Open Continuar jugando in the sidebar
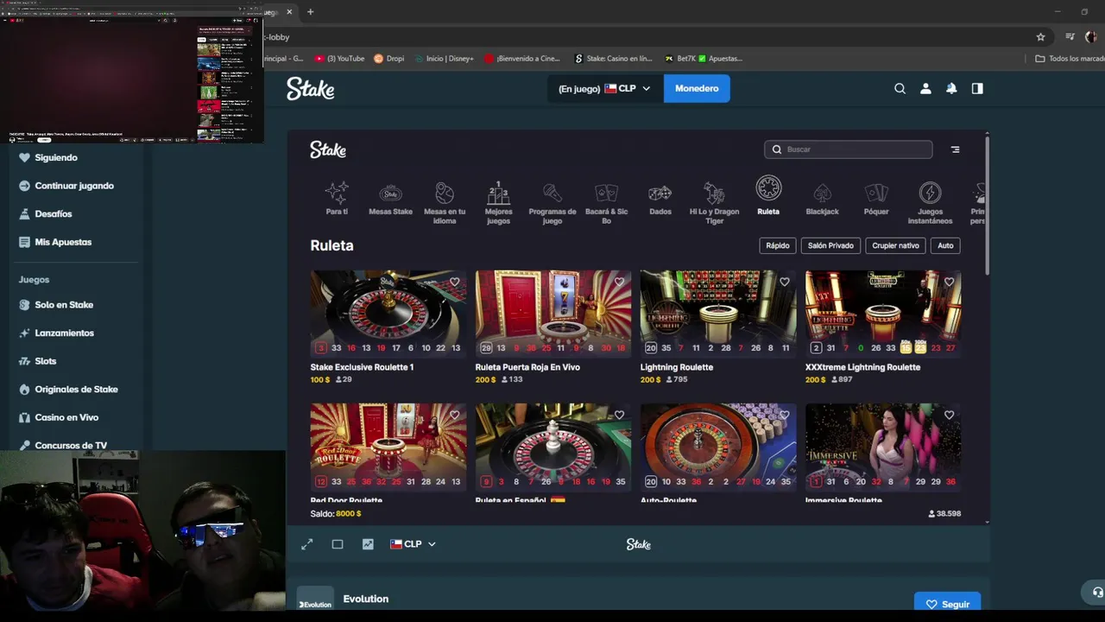Image resolution: width=1105 pixels, height=622 pixels. click(x=66, y=186)
